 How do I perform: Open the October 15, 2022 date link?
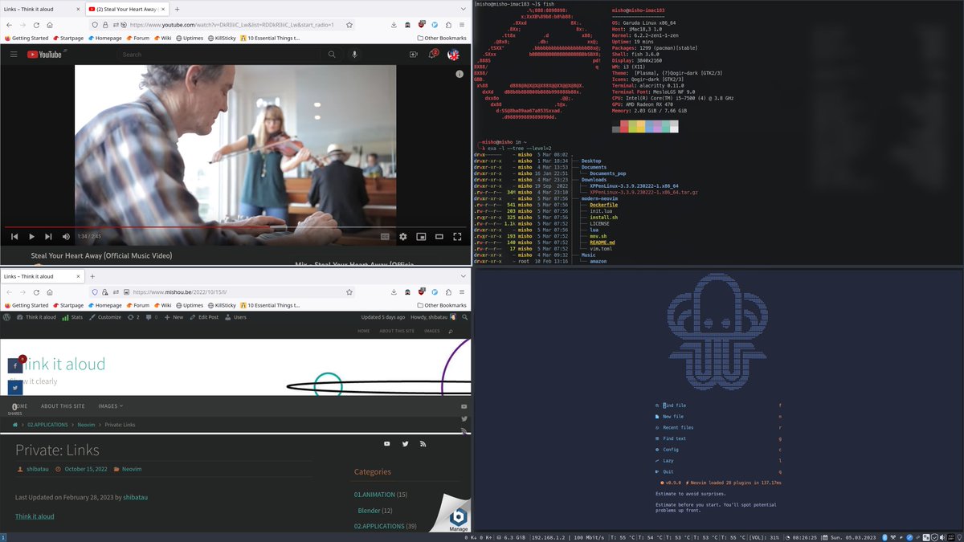[x=85, y=469]
